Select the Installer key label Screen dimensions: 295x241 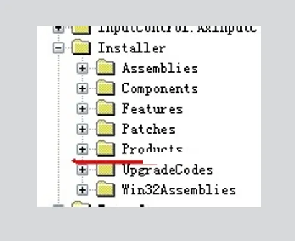click(x=132, y=48)
